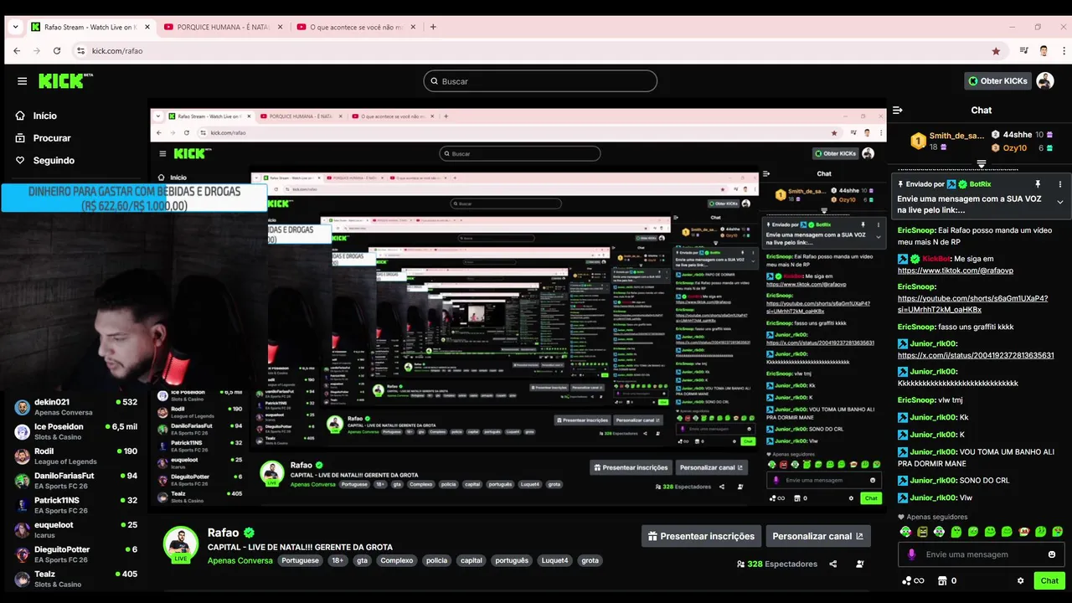The image size is (1072, 603).
Task: Reload the page in browser
Action: [x=57, y=51]
